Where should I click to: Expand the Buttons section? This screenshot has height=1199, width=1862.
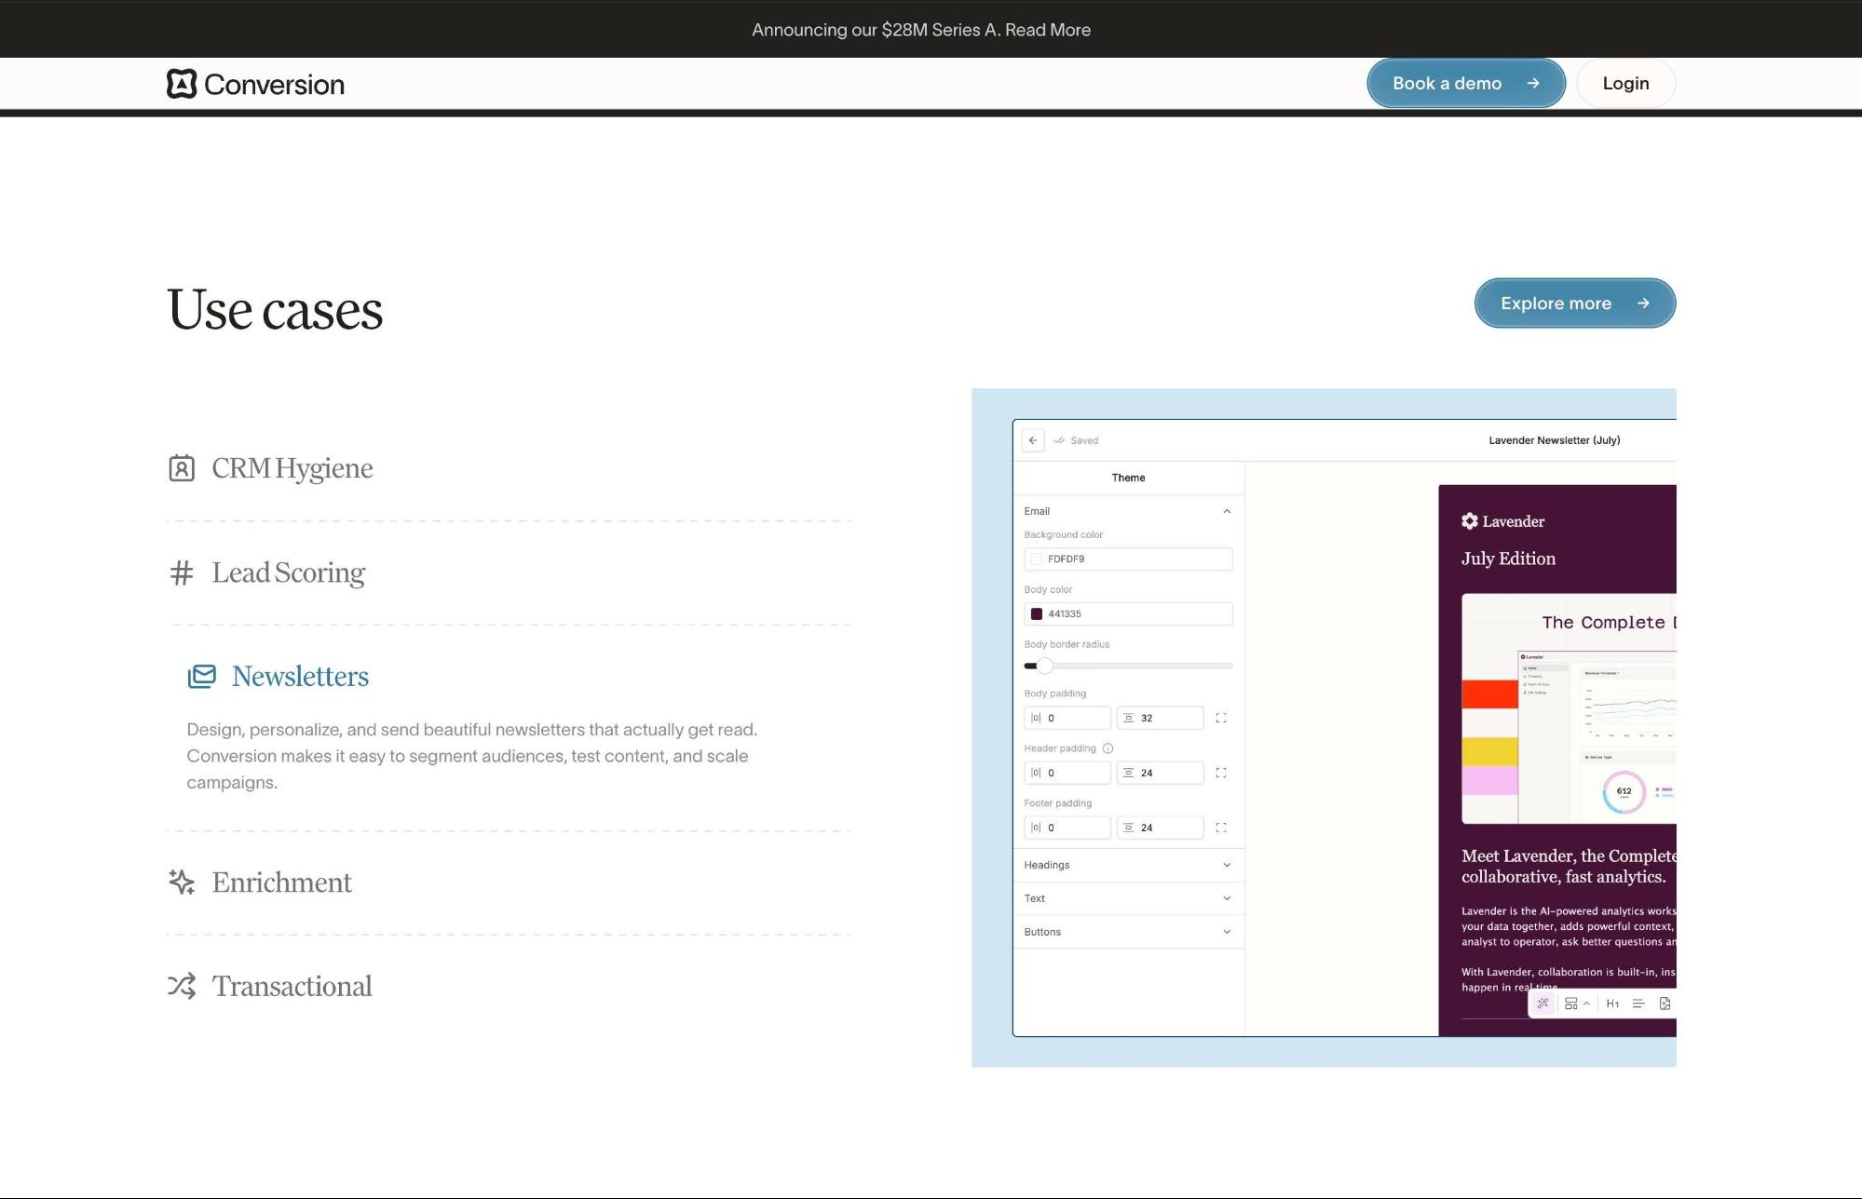1226,932
